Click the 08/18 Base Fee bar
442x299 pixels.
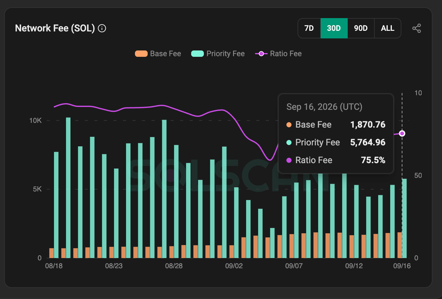[51, 253]
